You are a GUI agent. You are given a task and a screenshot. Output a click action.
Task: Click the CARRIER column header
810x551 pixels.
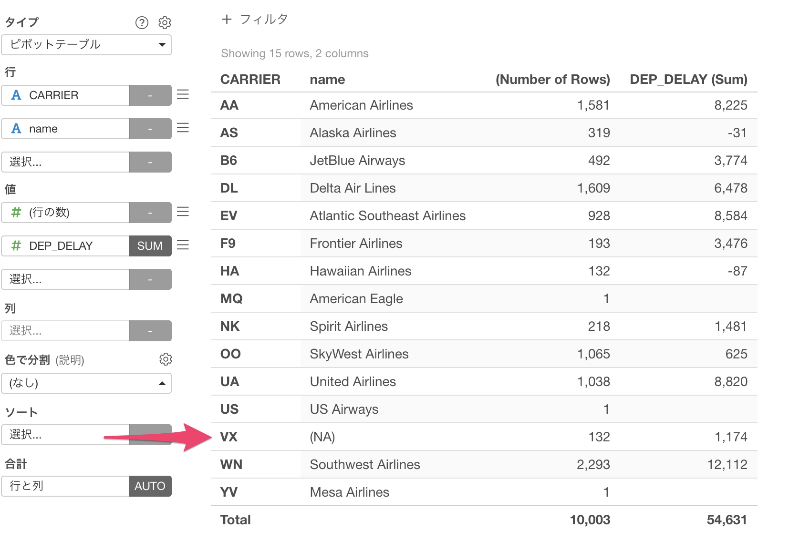(250, 80)
